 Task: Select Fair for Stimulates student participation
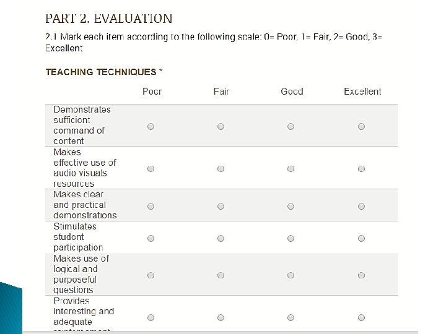[221, 238]
